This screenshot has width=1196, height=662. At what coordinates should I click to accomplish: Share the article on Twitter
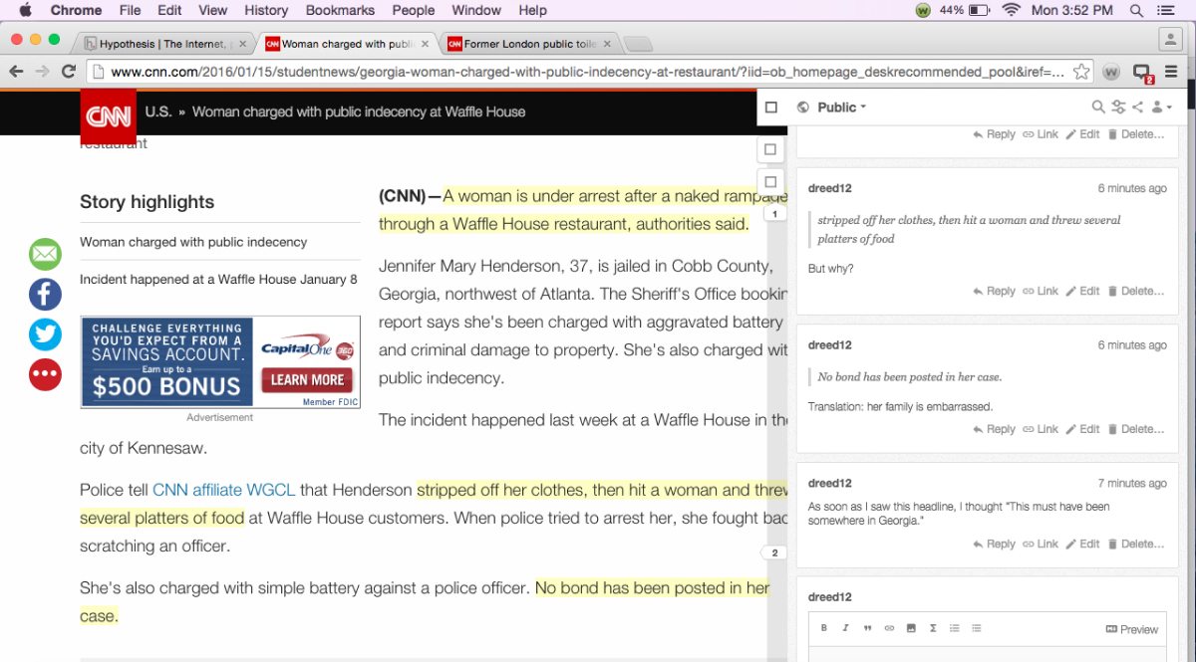pyautogui.click(x=45, y=334)
